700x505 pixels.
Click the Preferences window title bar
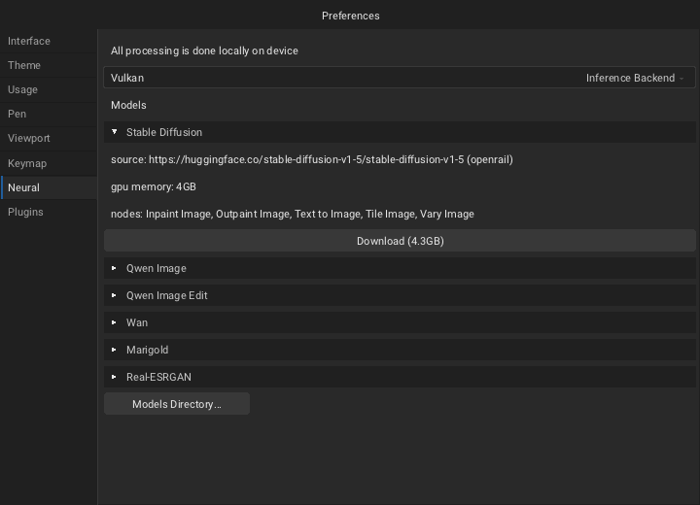click(x=350, y=16)
